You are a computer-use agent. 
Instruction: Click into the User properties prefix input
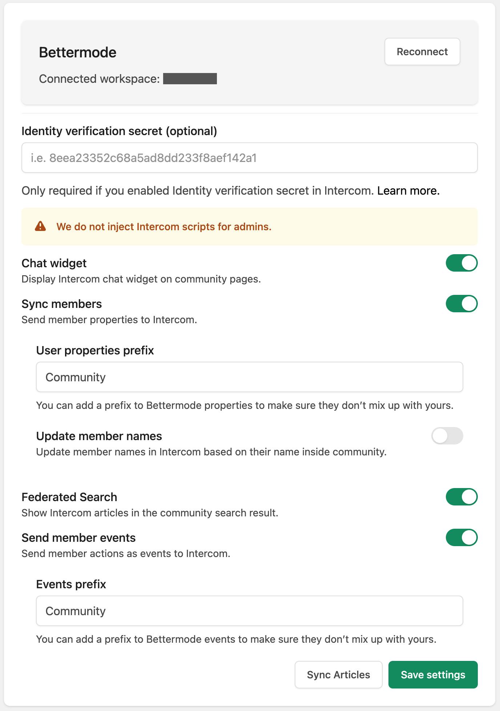click(x=249, y=377)
